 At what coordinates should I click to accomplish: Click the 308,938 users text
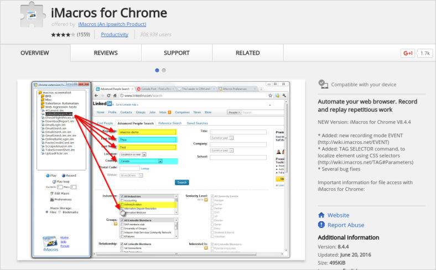click(x=155, y=34)
